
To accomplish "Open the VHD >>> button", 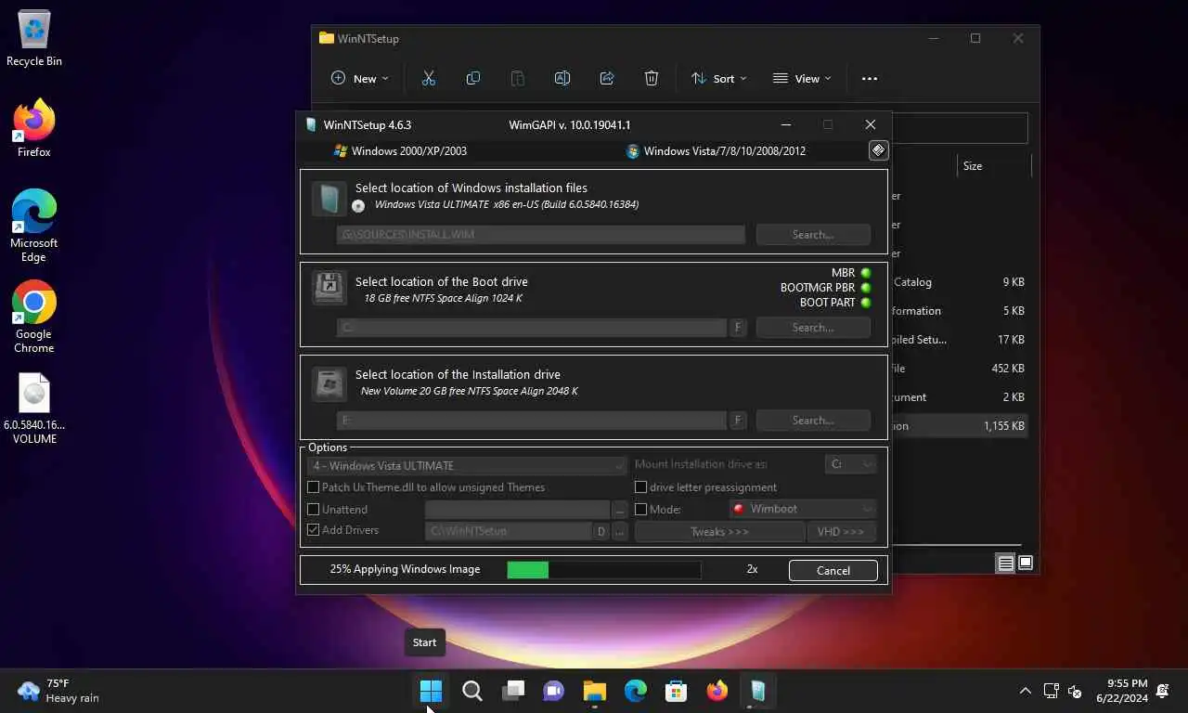I will [841, 532].
